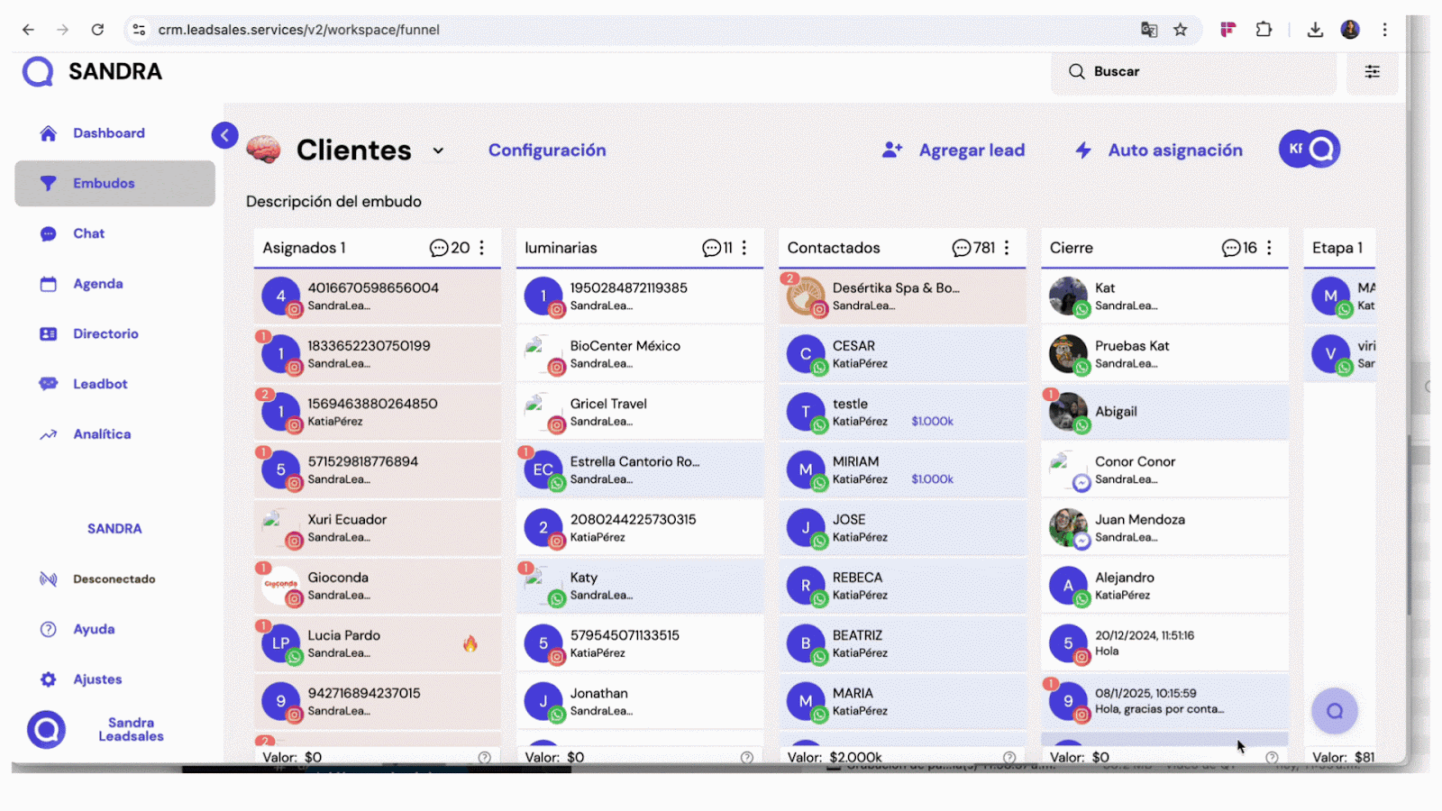Click the Leadbot robot icon in sidebar
The image size is (1442, 811).
point(49,384)
